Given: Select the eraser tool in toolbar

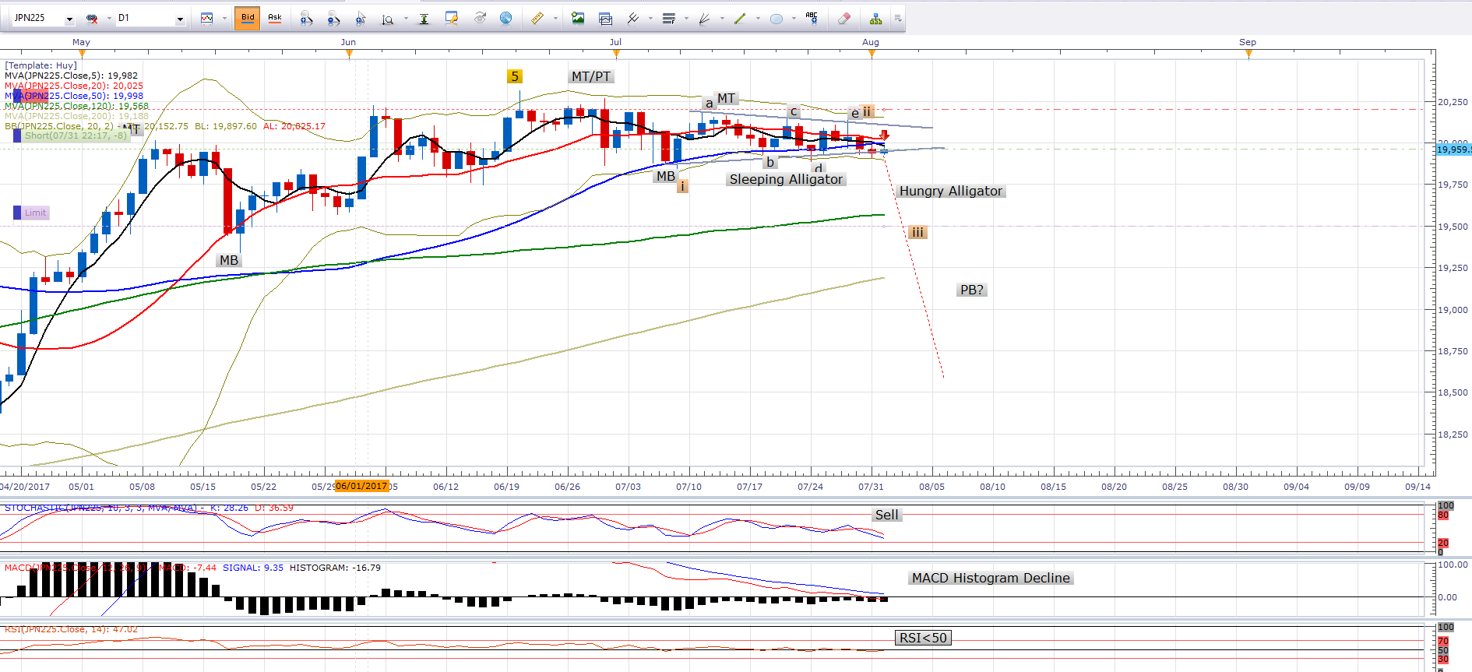Looking at the screenshot, I should (x=843, y=19).
